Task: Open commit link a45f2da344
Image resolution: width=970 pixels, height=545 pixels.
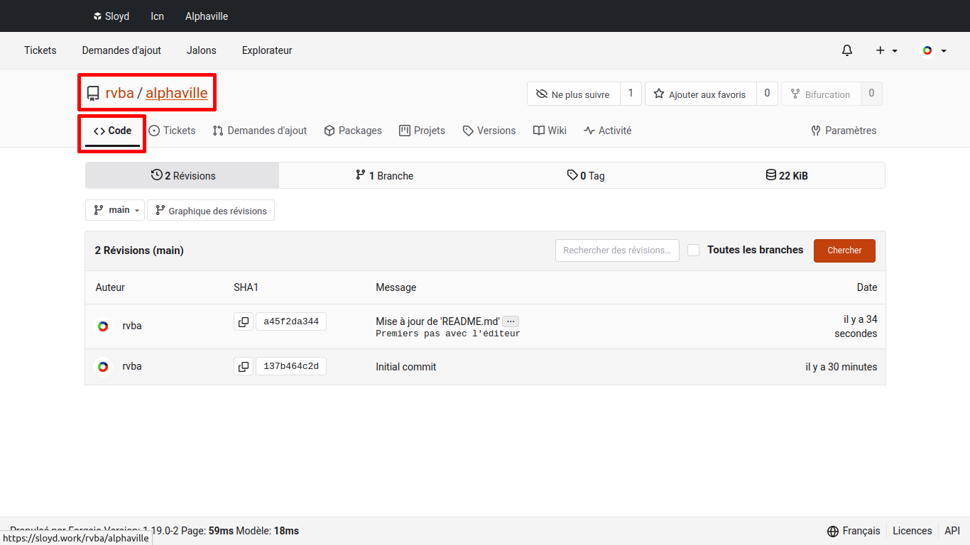Action: tap(290, 322)
